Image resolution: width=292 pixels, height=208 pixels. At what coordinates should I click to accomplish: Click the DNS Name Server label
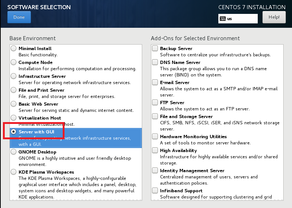click(180, 63)
